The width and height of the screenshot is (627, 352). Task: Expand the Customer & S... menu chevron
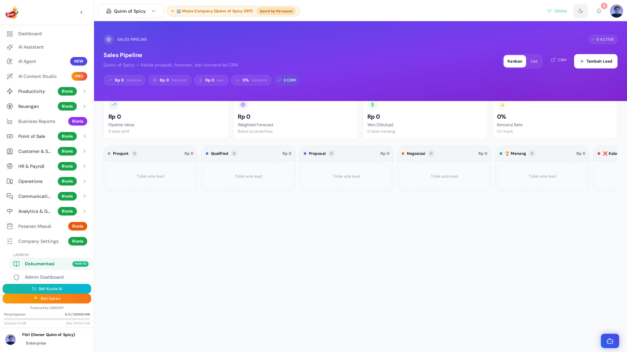point(84,151)
